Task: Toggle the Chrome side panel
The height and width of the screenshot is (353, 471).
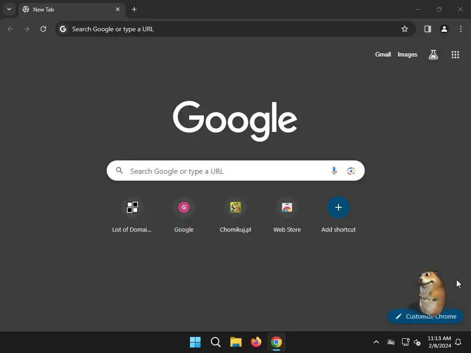Action: 428,29
